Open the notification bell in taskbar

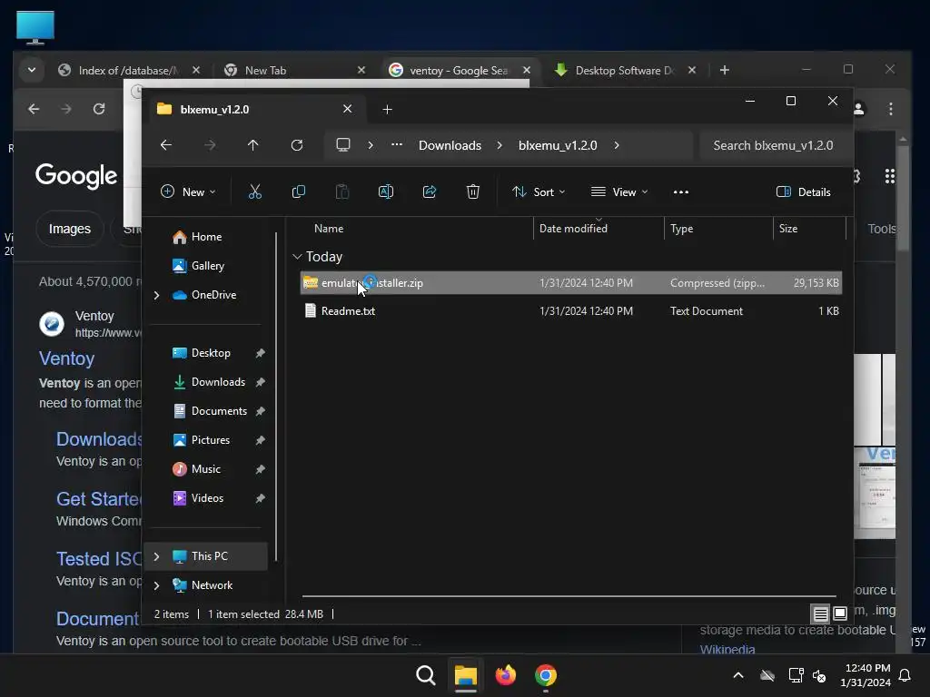905,675
